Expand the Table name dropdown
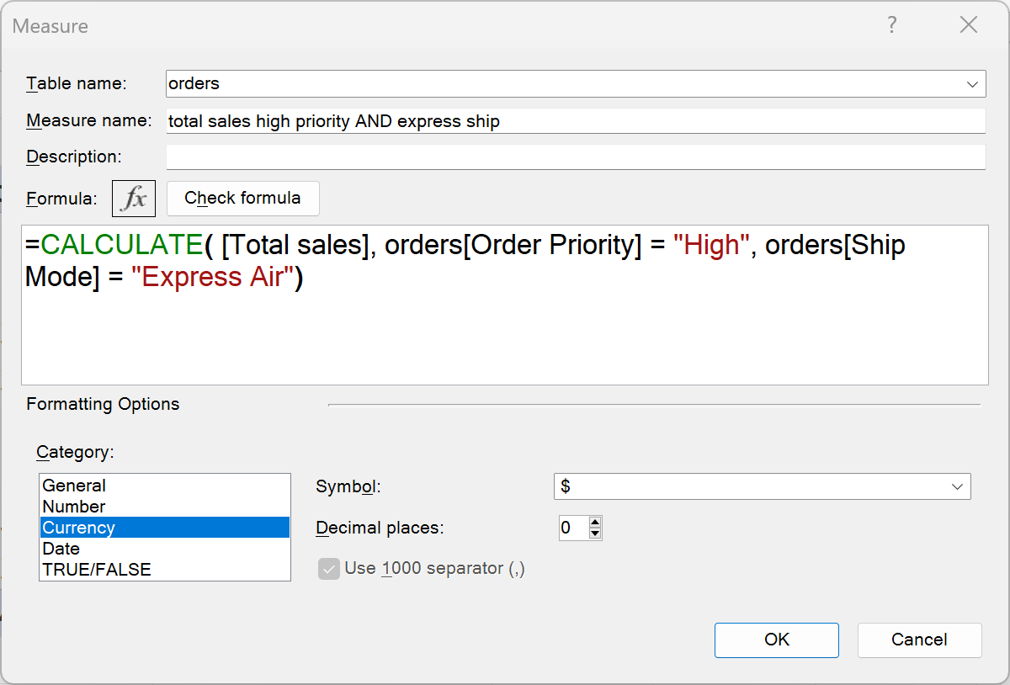 [x=974, y=84]
